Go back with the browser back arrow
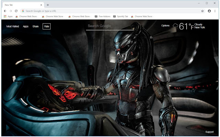 [5, 11]
